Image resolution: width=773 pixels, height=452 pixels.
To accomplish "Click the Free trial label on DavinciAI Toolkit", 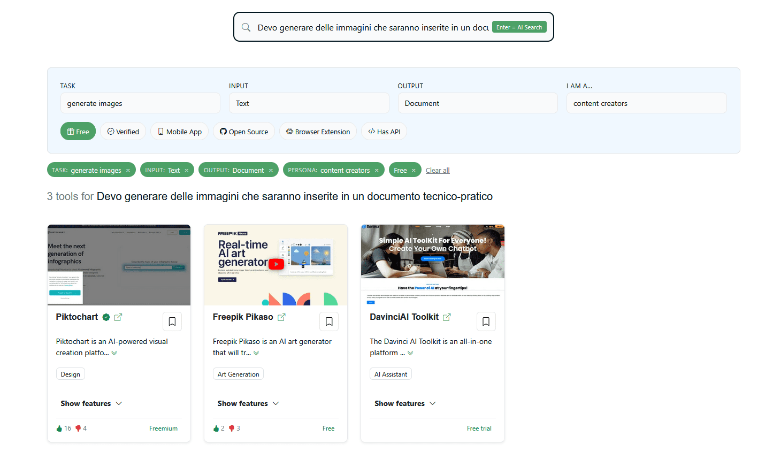I will tap(479, 428).
